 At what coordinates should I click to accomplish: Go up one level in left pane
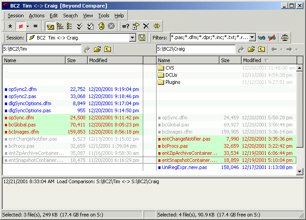pos(107,49)
